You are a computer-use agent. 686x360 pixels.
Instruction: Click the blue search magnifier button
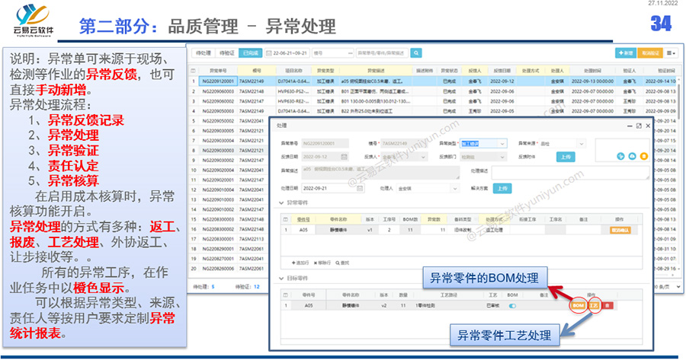click(x=416, y=53)
